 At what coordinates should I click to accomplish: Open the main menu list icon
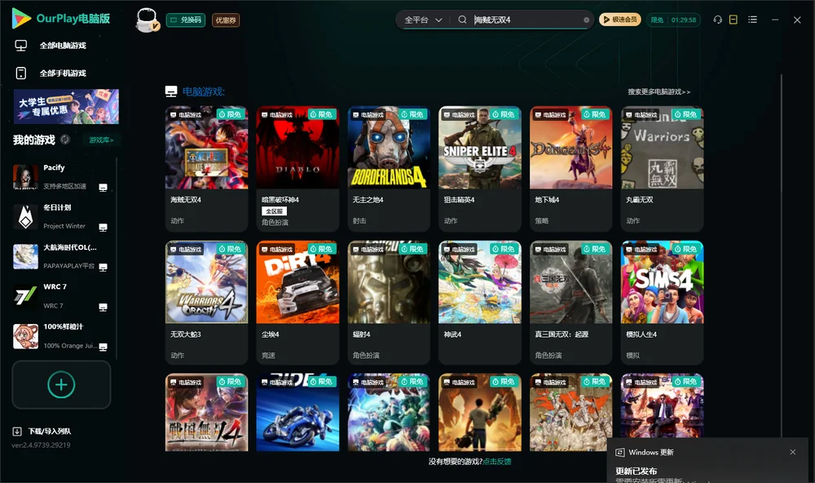coord(752,20)
